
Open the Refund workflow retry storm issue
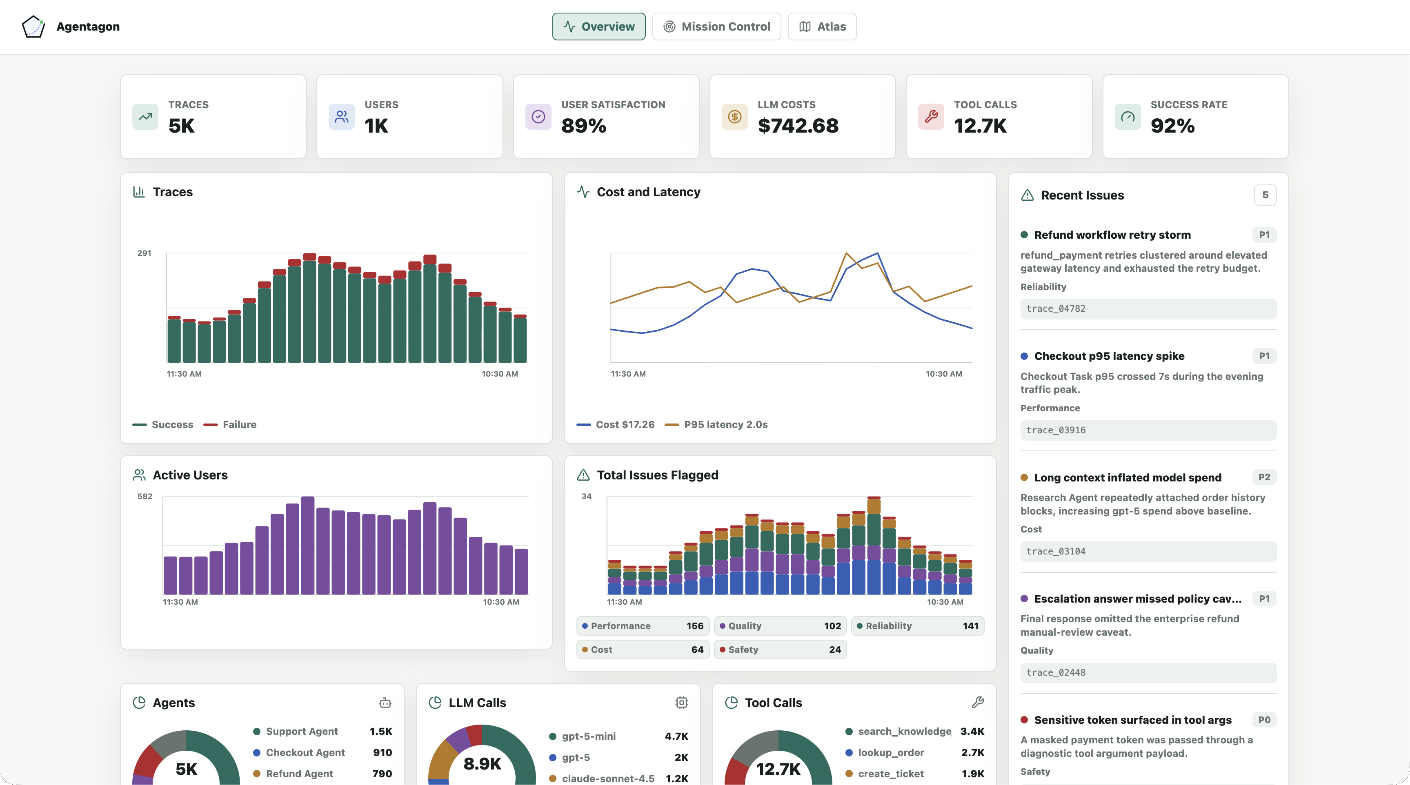pyautogui.click(x=1112, y=235)
